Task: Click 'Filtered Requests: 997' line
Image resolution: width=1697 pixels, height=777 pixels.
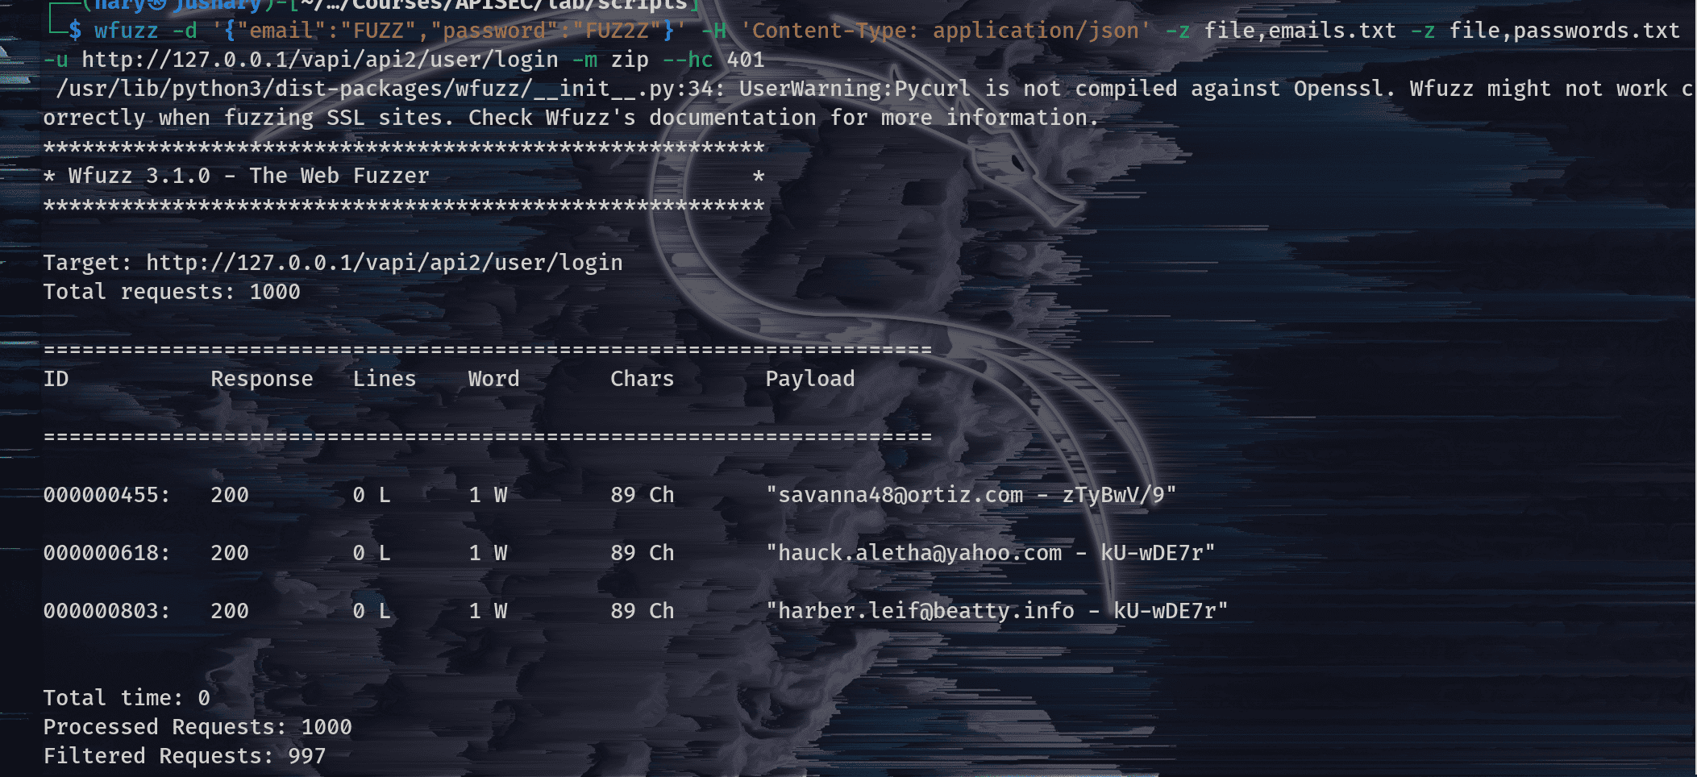Action: [185, 756]
